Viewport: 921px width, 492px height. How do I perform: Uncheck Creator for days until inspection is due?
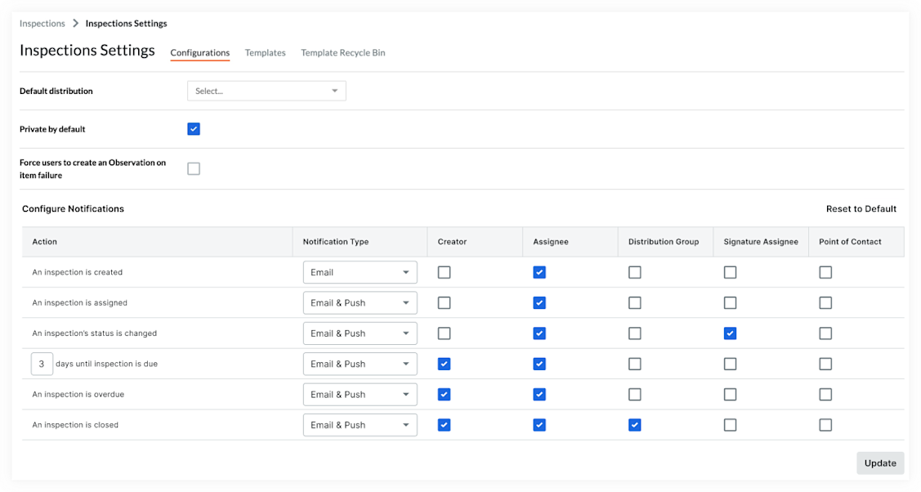point(444,364)
